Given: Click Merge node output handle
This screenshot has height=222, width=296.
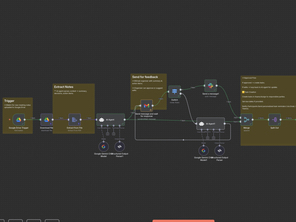Looking at the screenshot, I should coord(252,120).
